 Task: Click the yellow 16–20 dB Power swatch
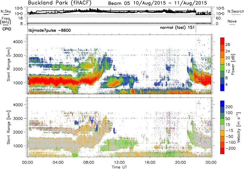click(x=222, y=61)
